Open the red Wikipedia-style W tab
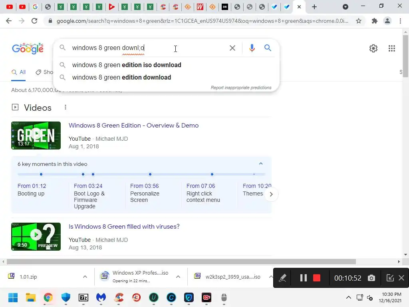 200,7
